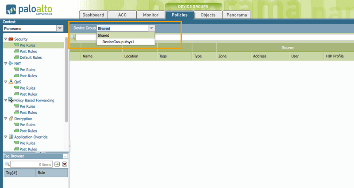Minimize the Tag Browser panel
Viewport: 354px width, 188px height.
pos(65,156)
